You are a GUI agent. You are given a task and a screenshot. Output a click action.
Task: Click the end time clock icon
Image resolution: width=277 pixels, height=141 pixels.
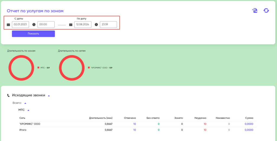96,25
